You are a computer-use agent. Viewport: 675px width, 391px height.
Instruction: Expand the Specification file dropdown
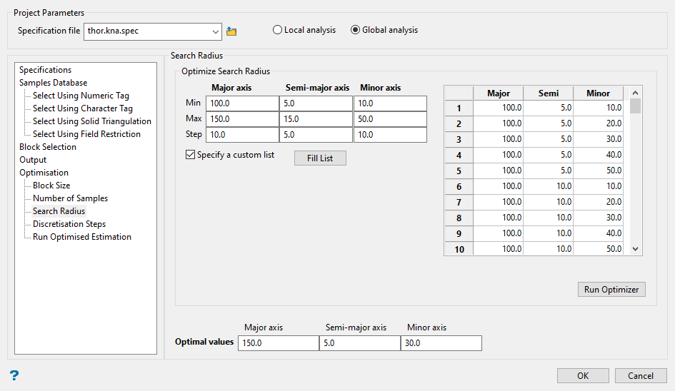216,31
